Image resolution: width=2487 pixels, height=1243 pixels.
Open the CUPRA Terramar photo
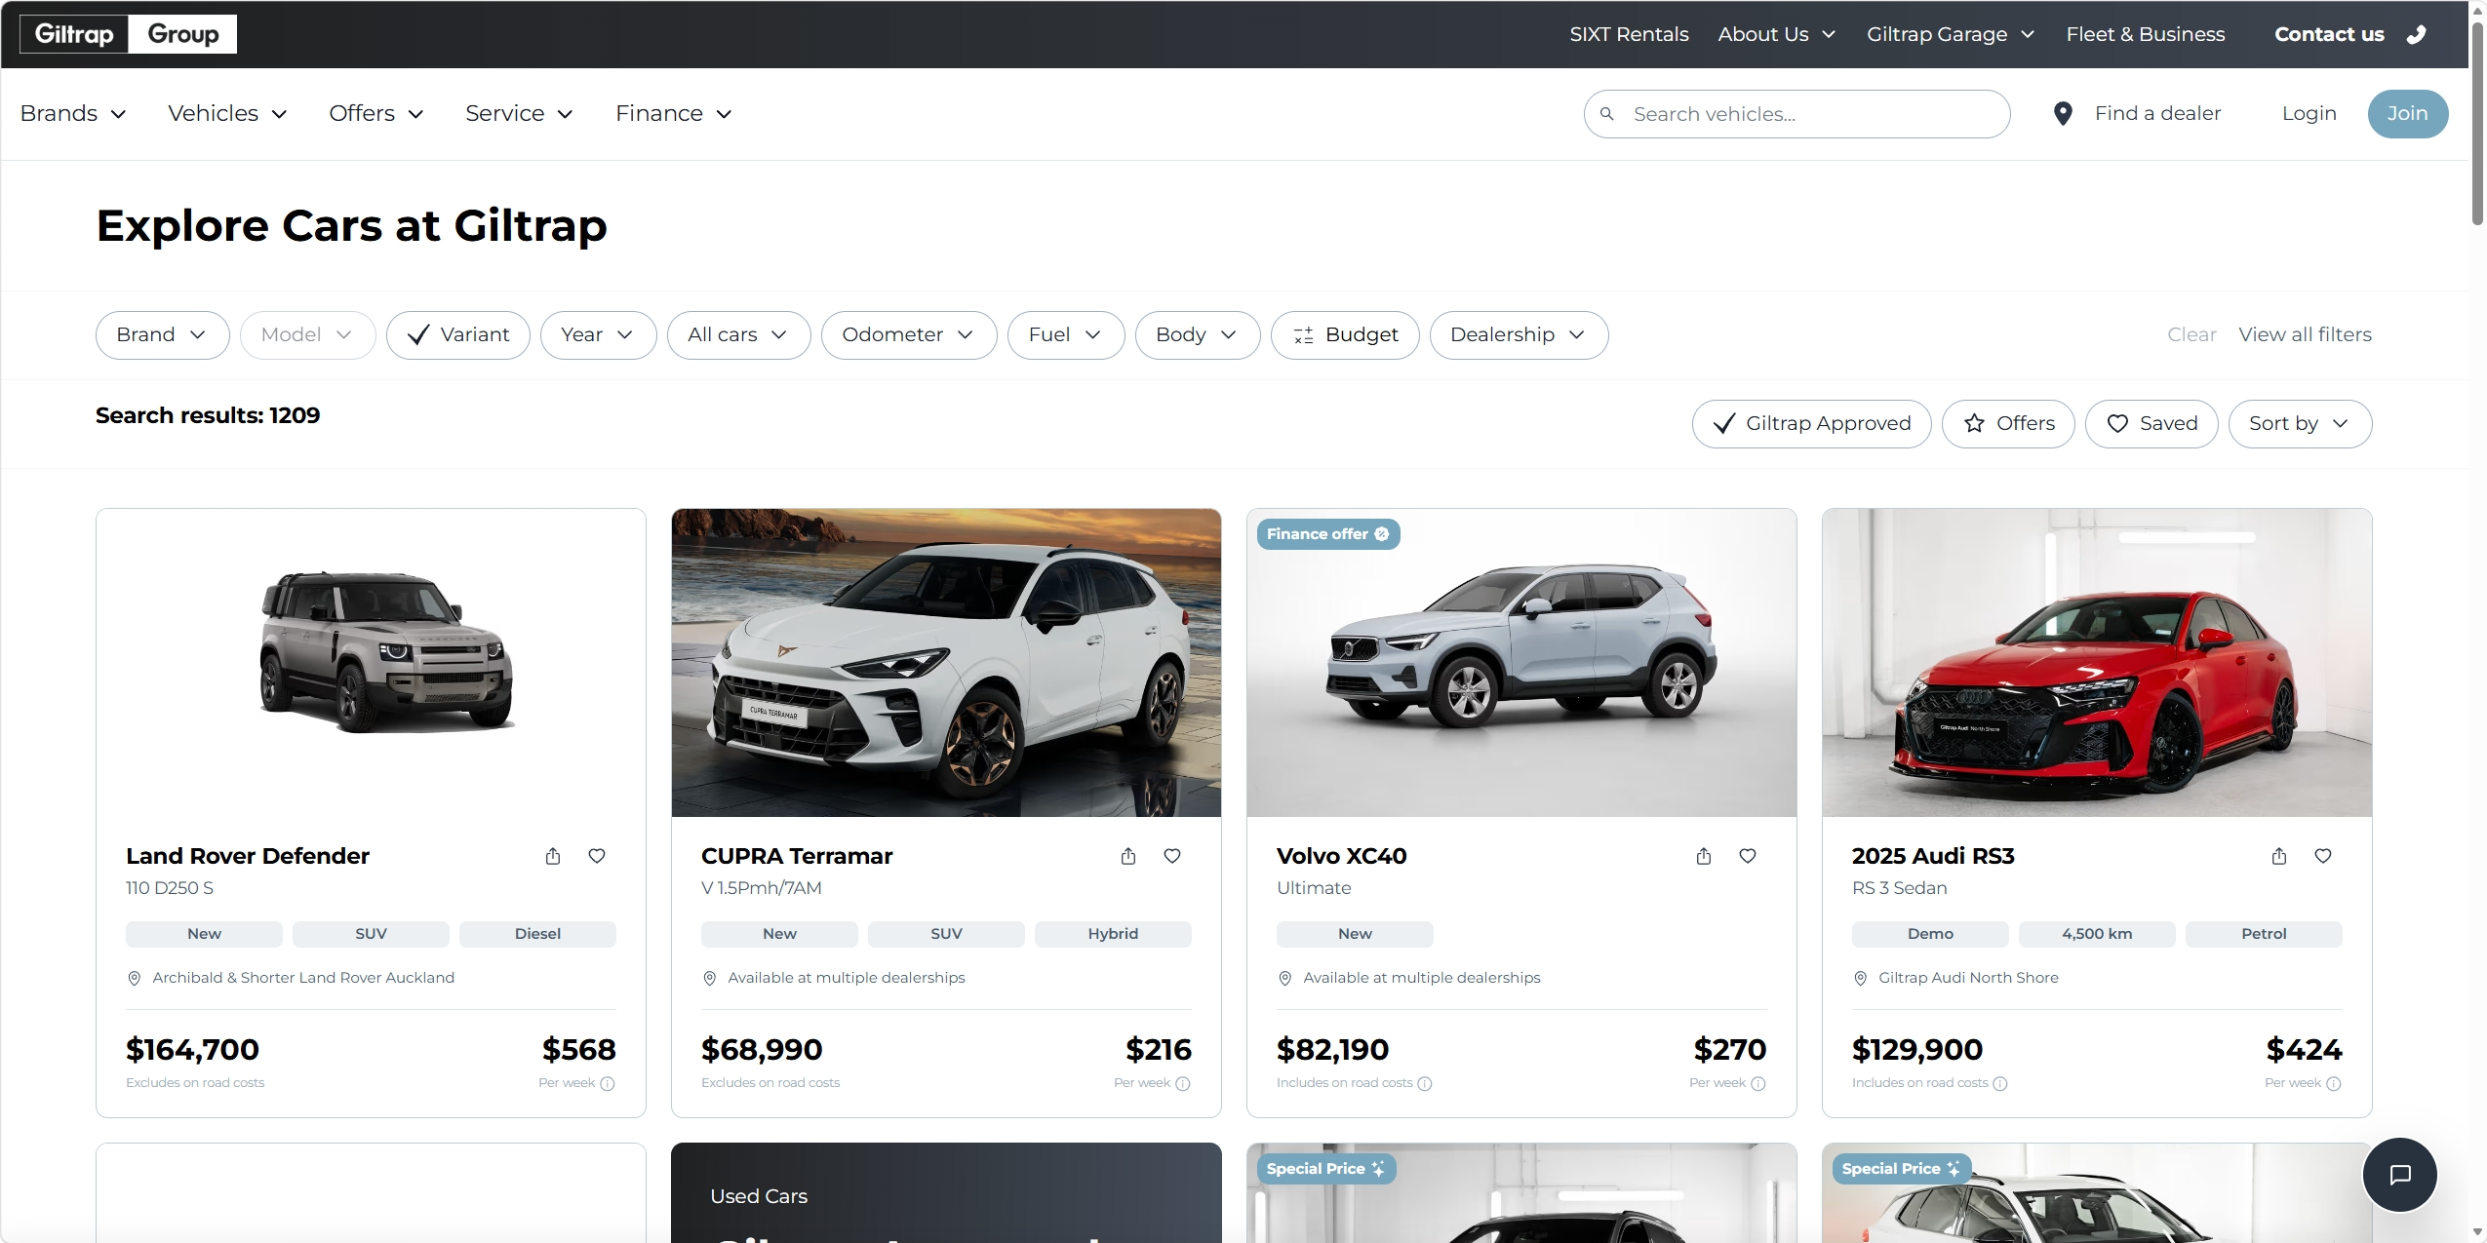pos(946,663)
